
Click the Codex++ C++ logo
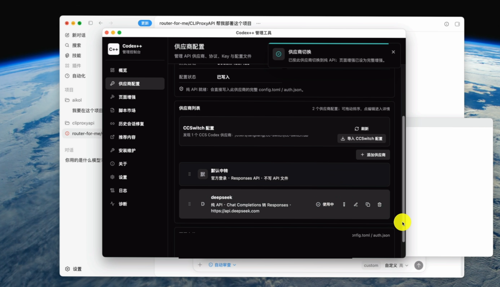click(x=114, y=49)
